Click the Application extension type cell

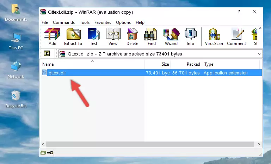[226, 73]
